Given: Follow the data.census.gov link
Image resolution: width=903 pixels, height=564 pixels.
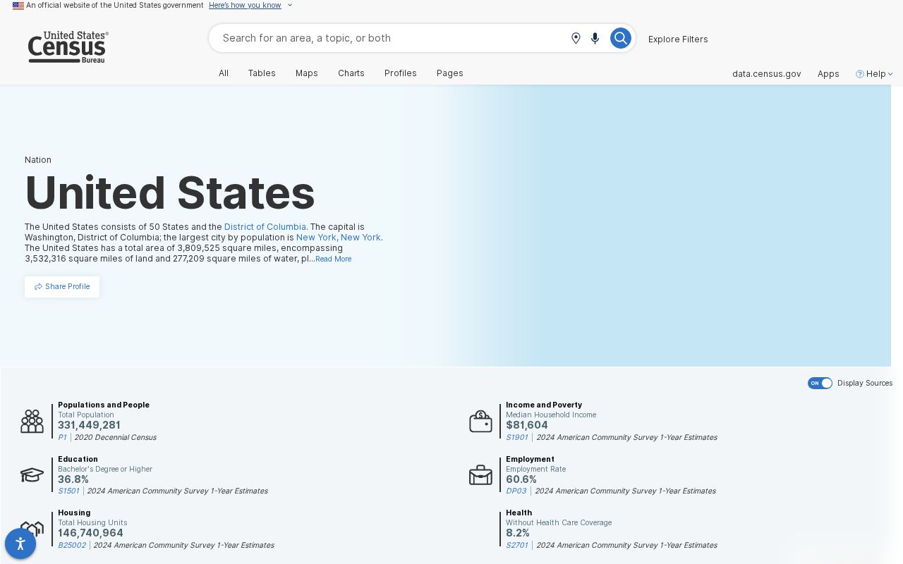Looking at the screenshot, I should point(766,73).
